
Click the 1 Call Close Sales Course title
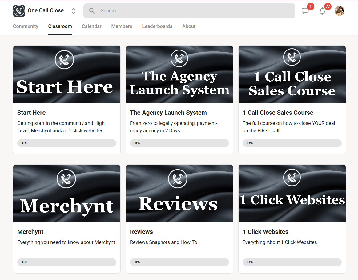click(x=278, y=113)
